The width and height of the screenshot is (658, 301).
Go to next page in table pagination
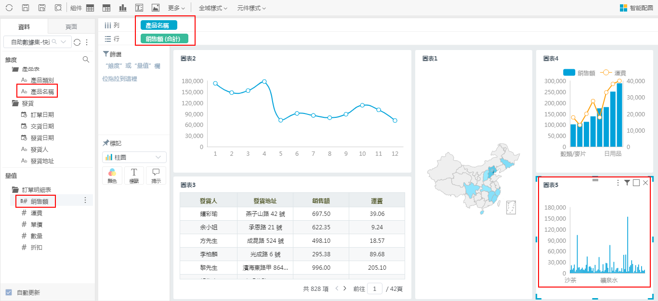pos(345,288)
